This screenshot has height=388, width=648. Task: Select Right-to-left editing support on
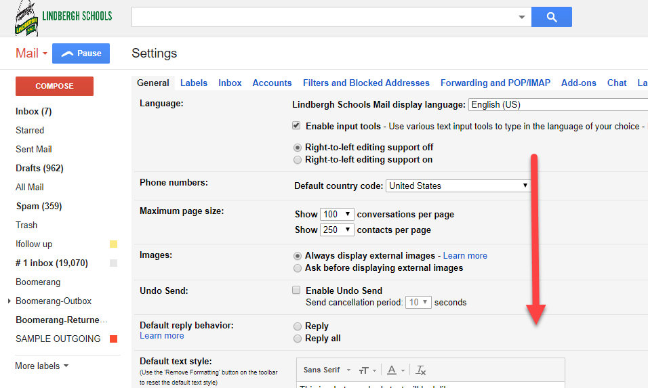coord(298,160)
